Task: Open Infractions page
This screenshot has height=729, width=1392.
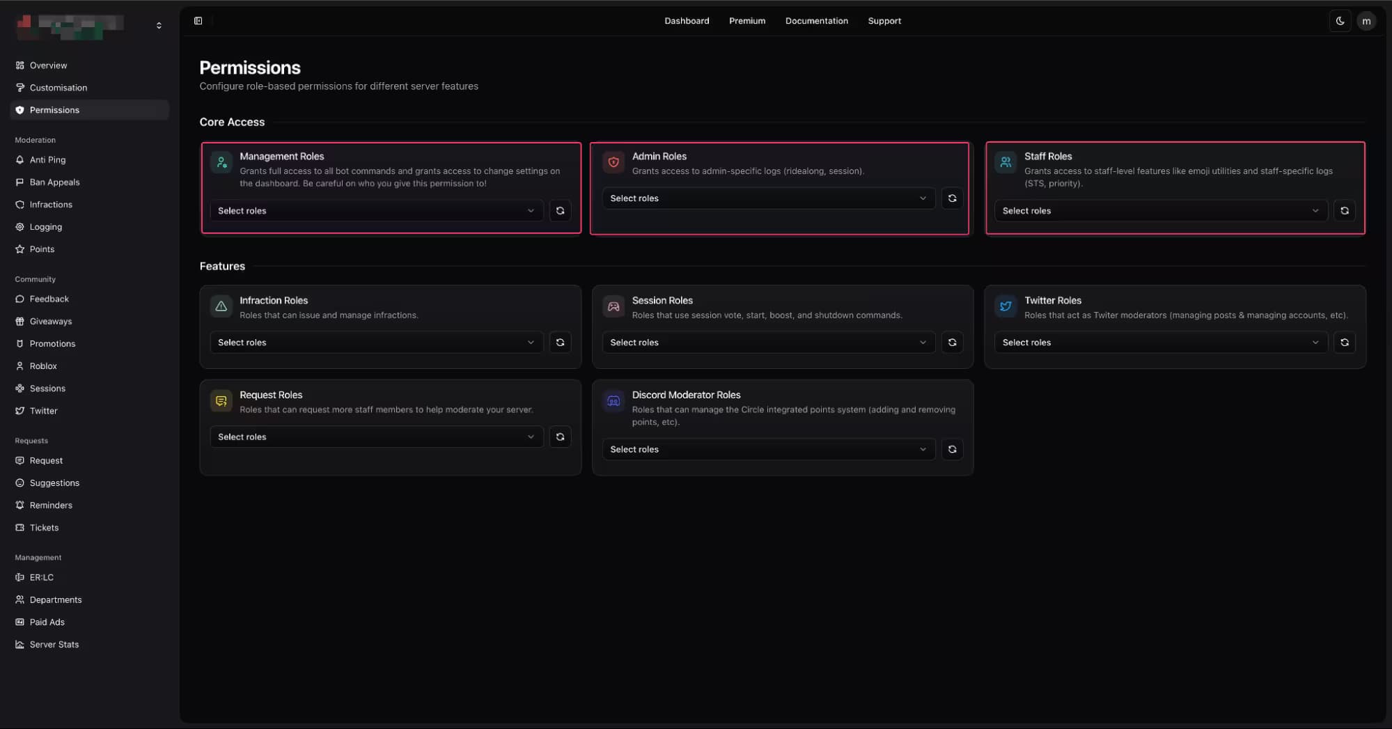Action: (x=89, y=205)
